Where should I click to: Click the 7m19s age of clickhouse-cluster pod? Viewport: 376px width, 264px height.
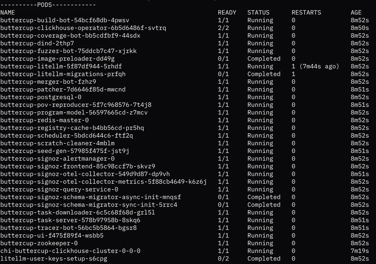pos(360,251)
